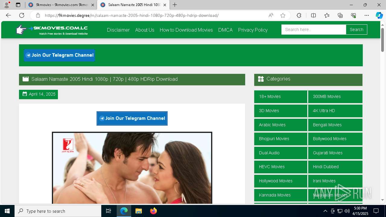
Task: Click the top banner Telegram Channel button
Action: (x=59, y=55)
